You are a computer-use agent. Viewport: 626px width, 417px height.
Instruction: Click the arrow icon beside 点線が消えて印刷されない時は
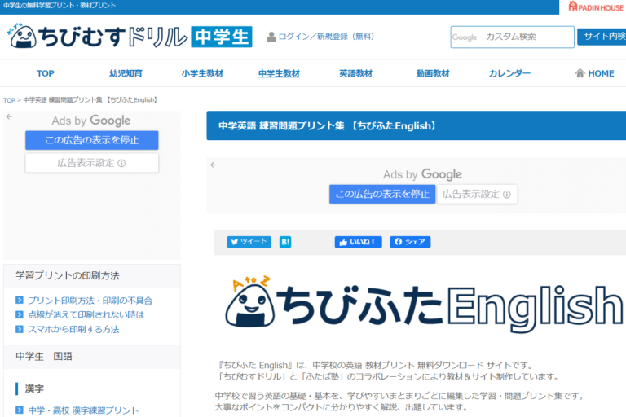click(x=20, y=314)
